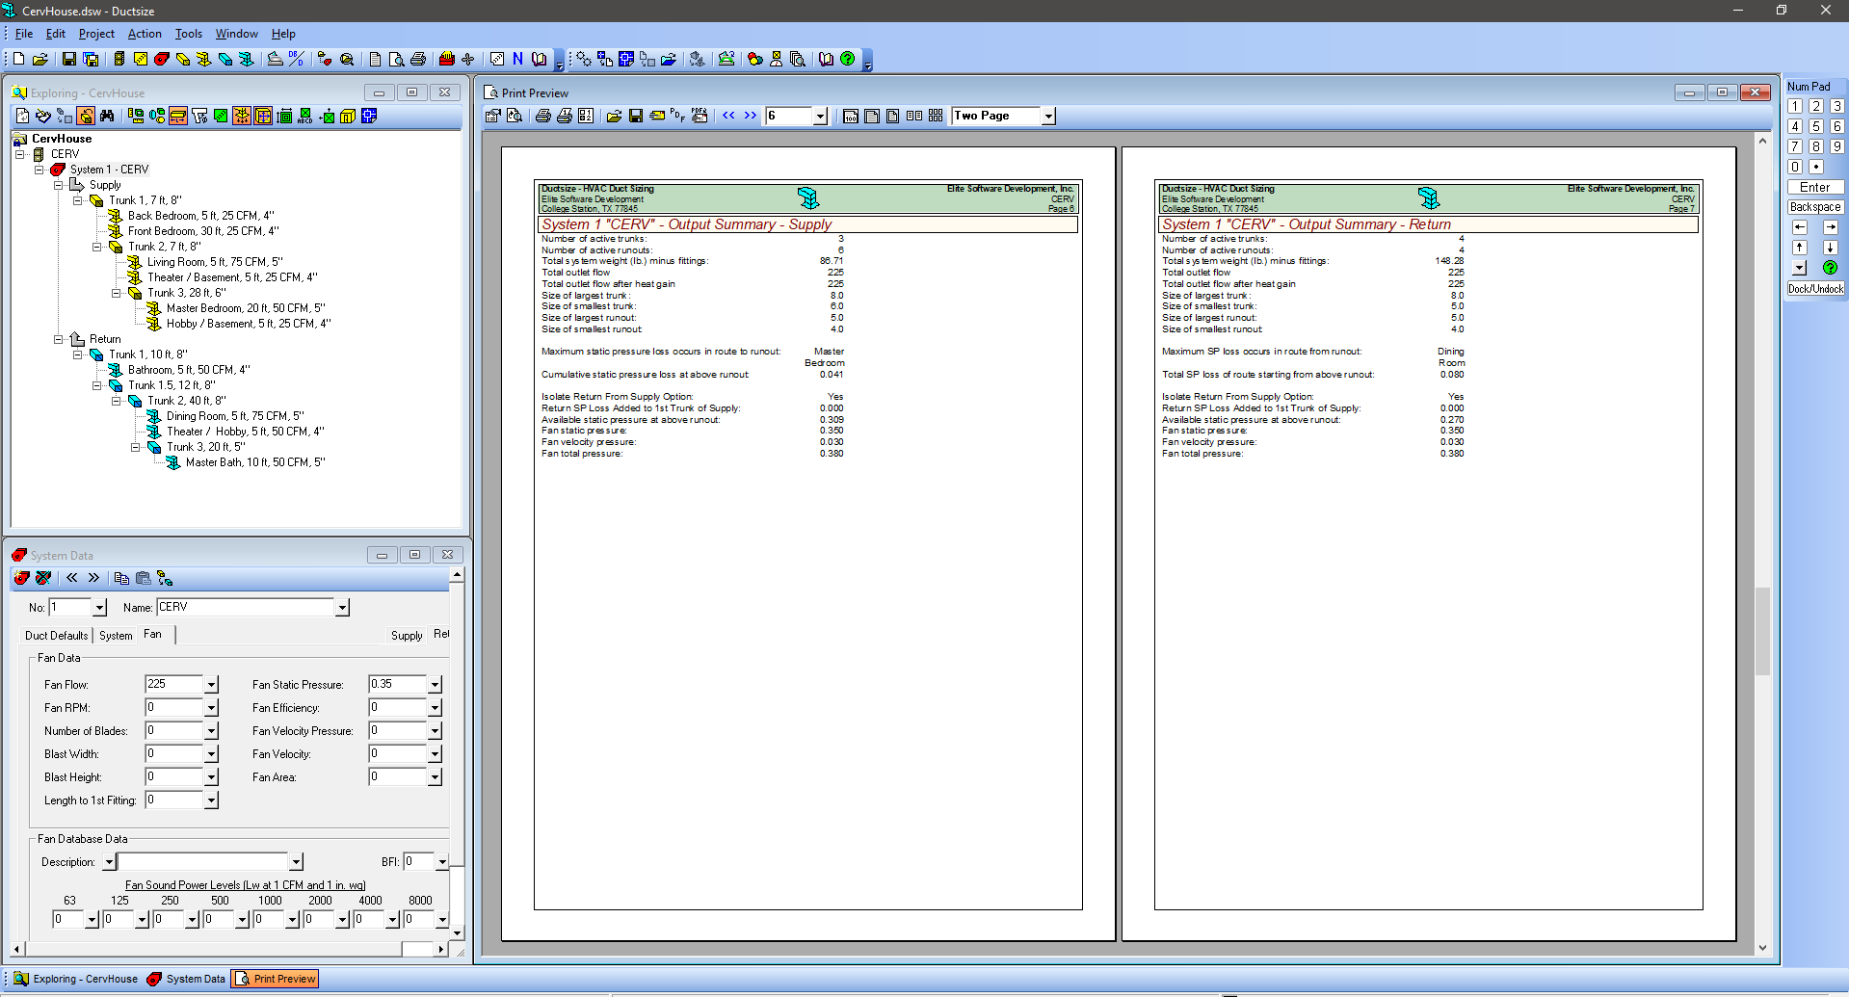The image size is (1849, 997).
Task: Click the Name field containing CERV
Action: pyautogui.click(x=246, y=607)
